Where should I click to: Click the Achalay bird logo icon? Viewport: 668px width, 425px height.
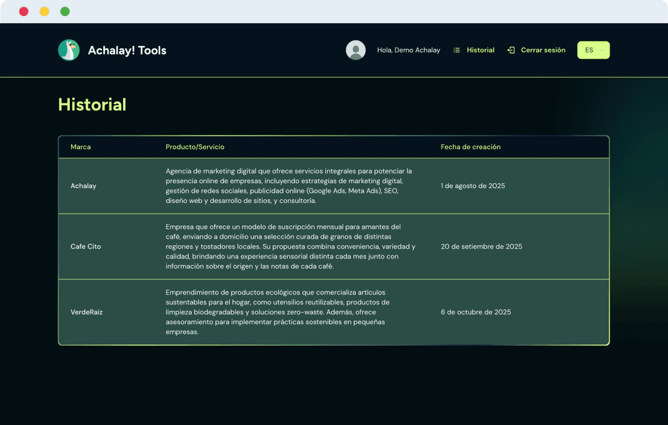pyautogui.click(x=69, y=50)
